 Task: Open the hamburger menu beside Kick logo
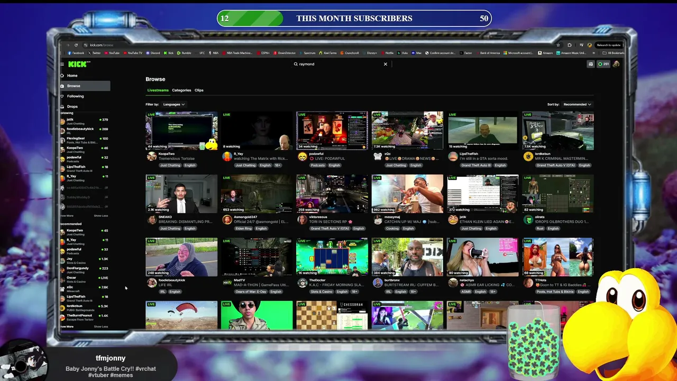[x=62, y=64]
